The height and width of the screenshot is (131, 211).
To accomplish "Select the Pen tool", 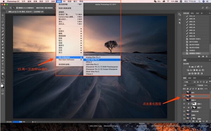I will click(x=2, y=61).
